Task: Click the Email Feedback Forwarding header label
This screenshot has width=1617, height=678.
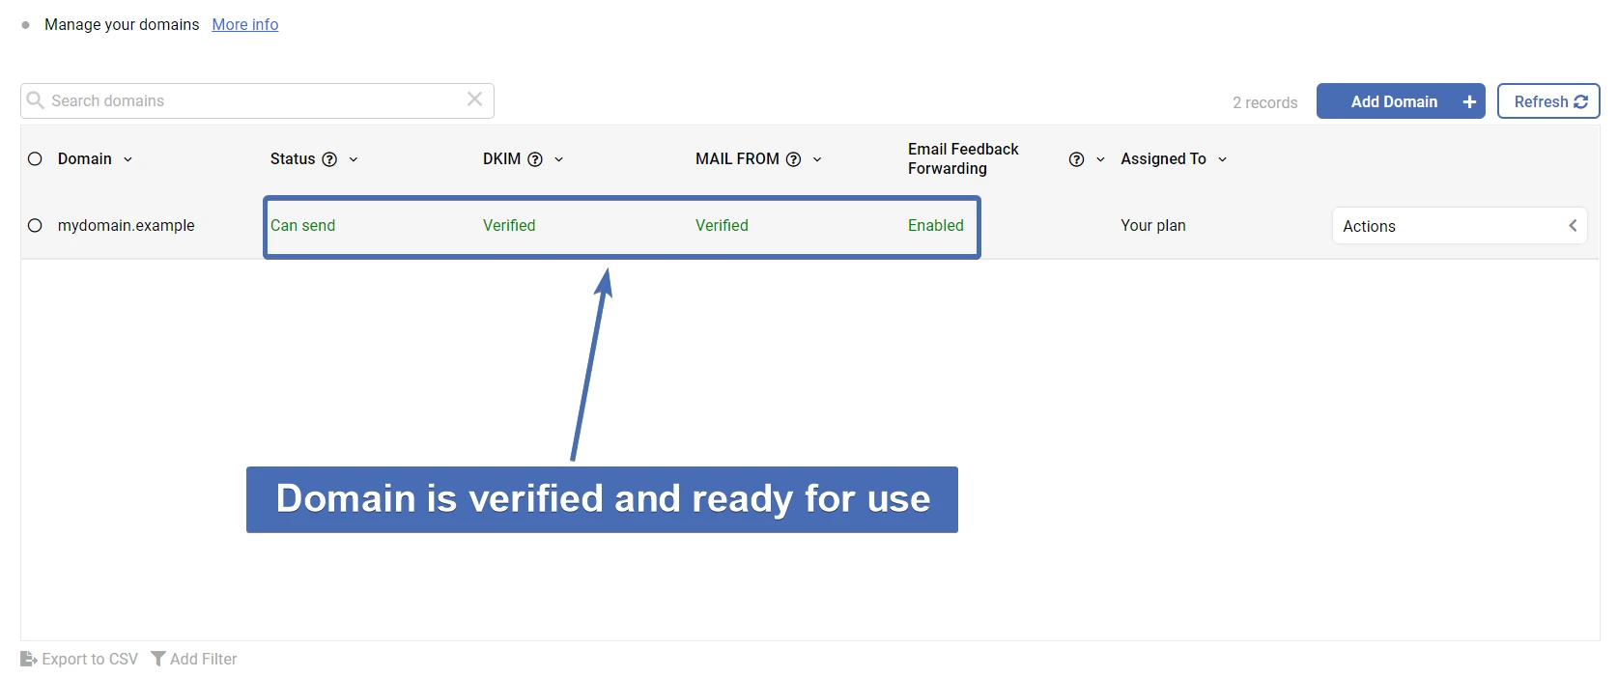Action: pyautogui.click(x=963, y=158)
